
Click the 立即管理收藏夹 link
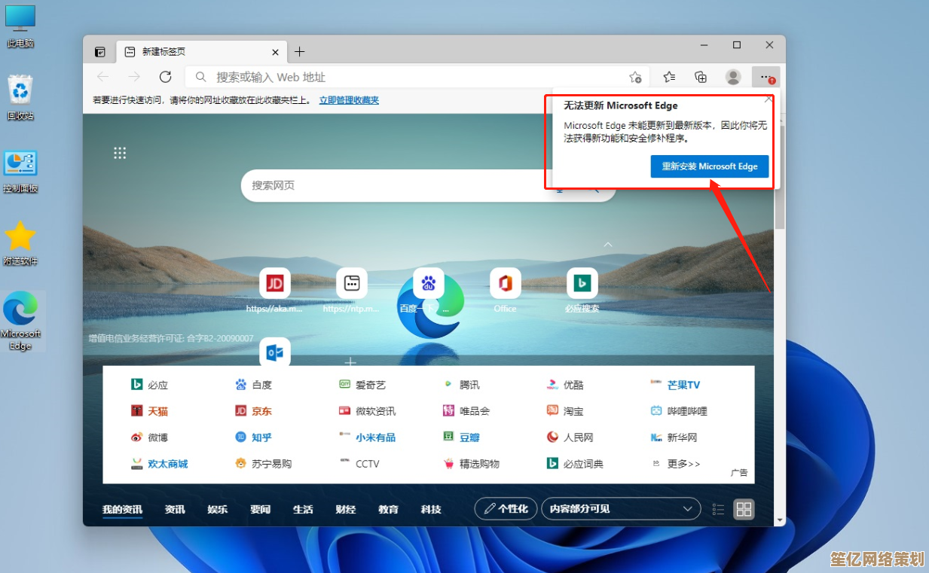coord(349,99)
